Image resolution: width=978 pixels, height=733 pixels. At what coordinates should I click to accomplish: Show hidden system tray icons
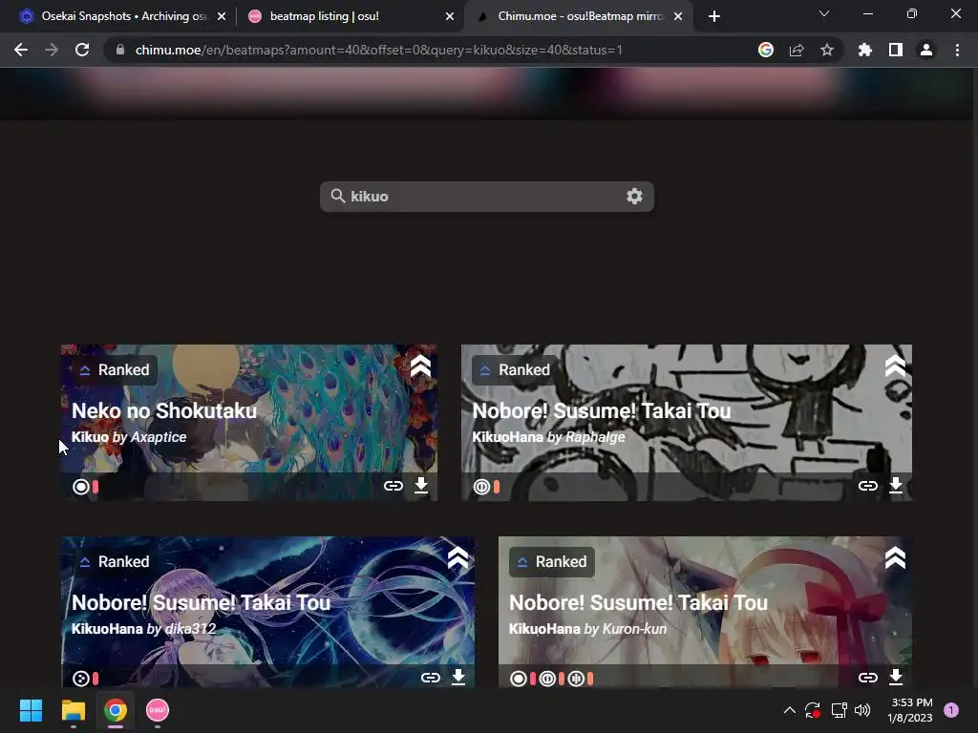(x=789, y=710)
